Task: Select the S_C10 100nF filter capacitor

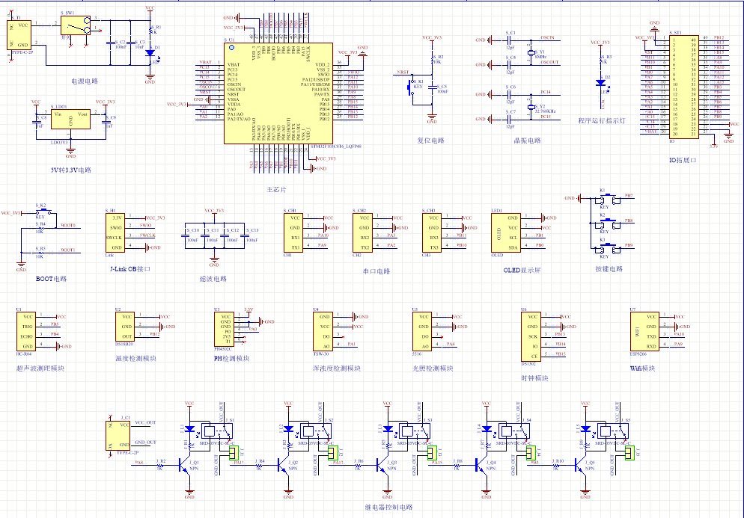Action: coord(185,235)
